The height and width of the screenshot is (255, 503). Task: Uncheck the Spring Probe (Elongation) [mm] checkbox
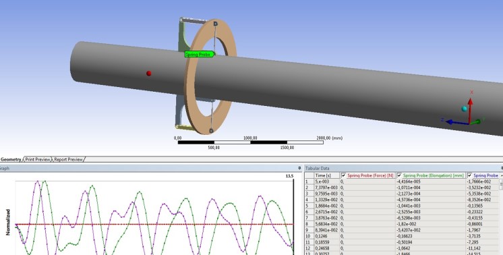point(399,175)
